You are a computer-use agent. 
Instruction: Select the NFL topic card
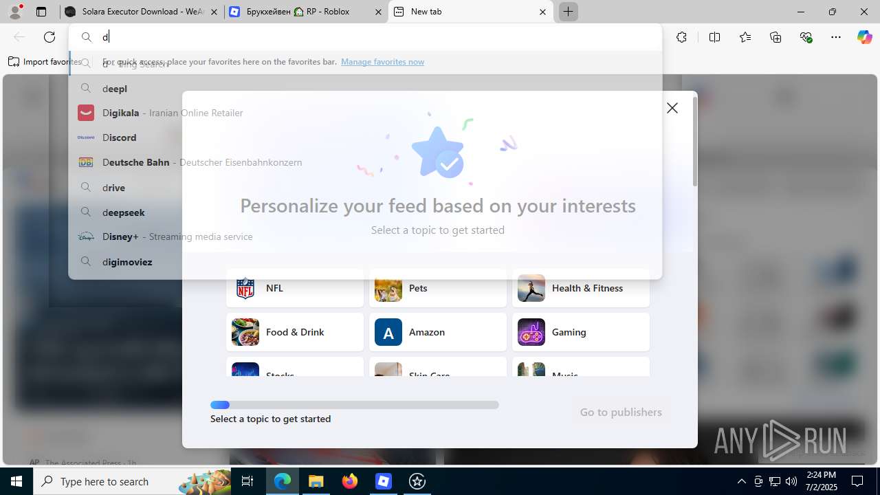click(x=295, y=288)
